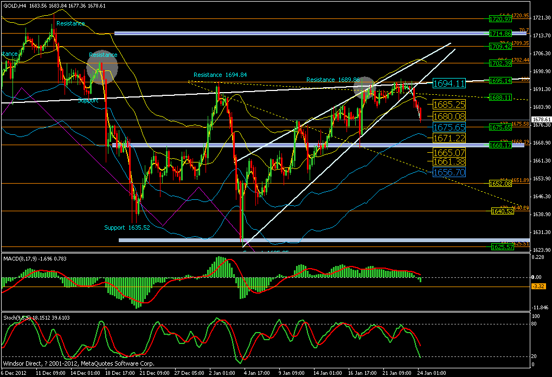Click the '18 Dec 17:00' time axis label
The height and width of the screenshot is (377, 552).
[x=119, y=373]
